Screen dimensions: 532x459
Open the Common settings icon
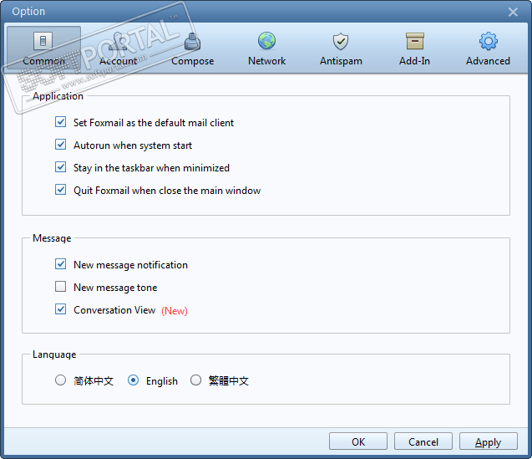[43, 41]
